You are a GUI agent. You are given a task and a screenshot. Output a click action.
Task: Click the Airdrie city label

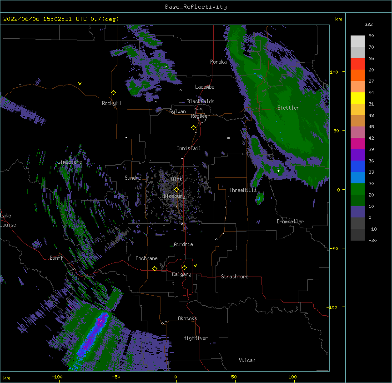(183, 244)
